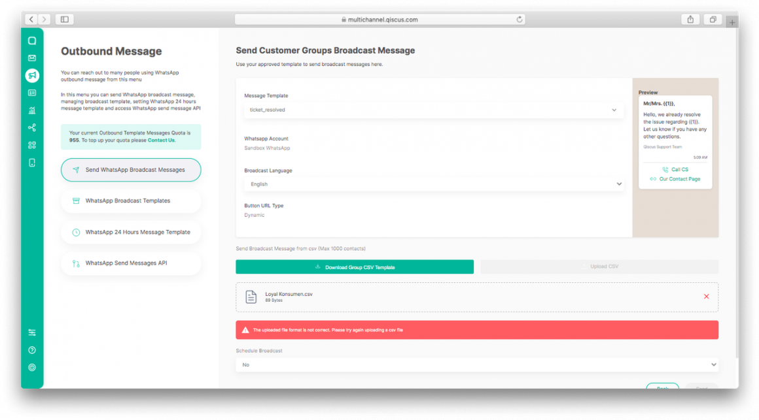Open WhatsApp 24 Hours Message Template menu
The height and width of the screenshot is (420, 759).
[x=131, y=232]
